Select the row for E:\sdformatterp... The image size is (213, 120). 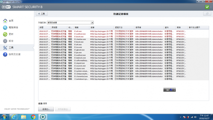tap(124, 61)
